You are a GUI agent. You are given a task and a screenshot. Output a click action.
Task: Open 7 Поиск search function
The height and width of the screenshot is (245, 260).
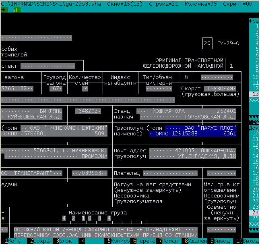click(170, 241)
